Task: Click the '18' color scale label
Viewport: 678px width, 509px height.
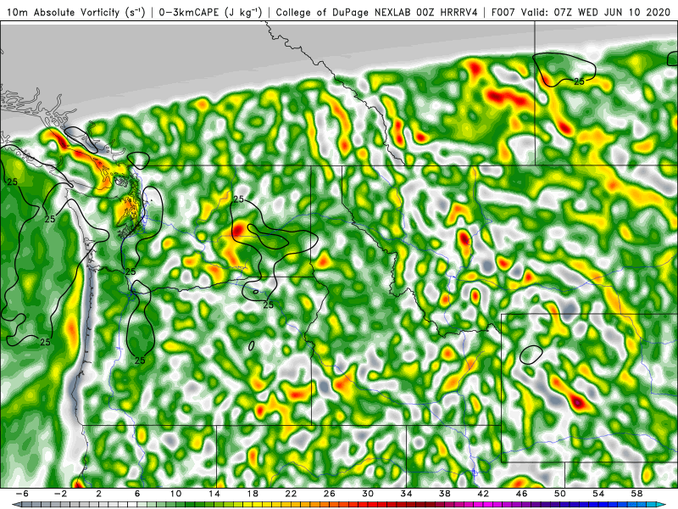Action: pyautogui.click(x=253, y=494)
